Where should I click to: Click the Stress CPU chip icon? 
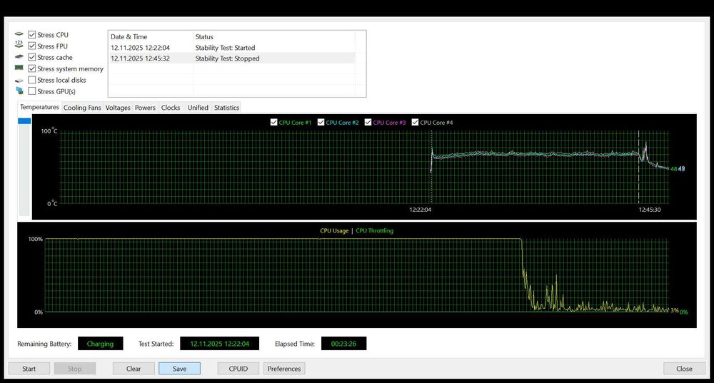(x=19, y=34)
